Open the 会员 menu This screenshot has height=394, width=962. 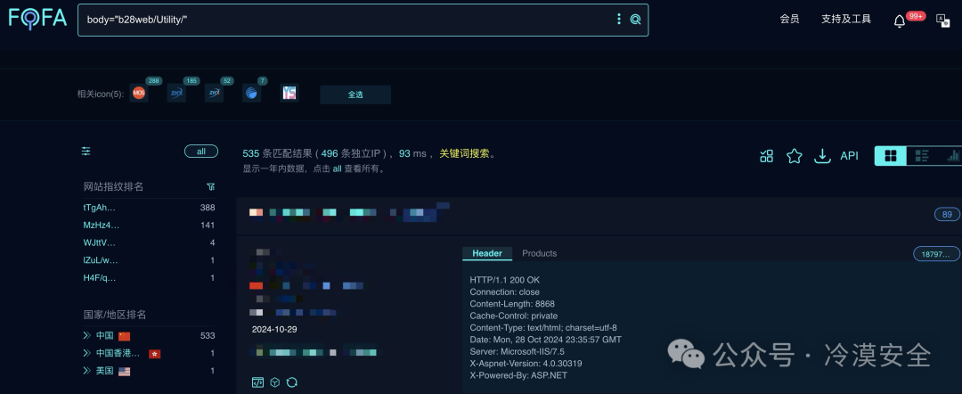pos(789,19)
